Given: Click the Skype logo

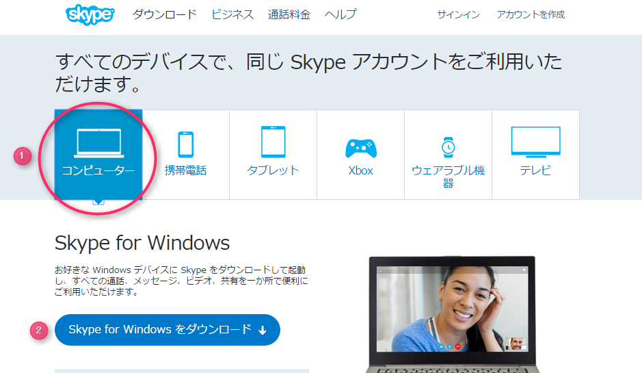Looking at the screenshot, I should pos(90,15).
